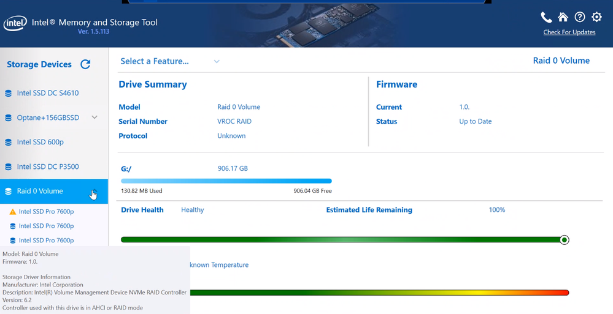
Task: Click the Intel Memory and Storage Tool title
Action: 94,22
